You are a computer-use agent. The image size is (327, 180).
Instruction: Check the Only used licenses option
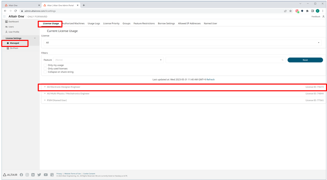[45, 69]
